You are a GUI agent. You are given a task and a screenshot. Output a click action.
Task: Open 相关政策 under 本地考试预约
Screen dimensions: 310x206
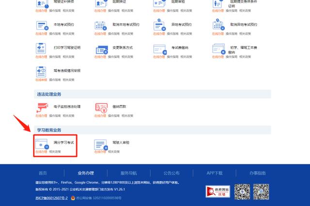(68, 34)
